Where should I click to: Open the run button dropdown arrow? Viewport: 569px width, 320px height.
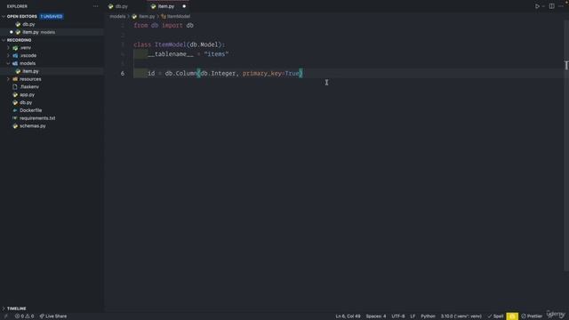pyautogui.click(x=543, y=6)
